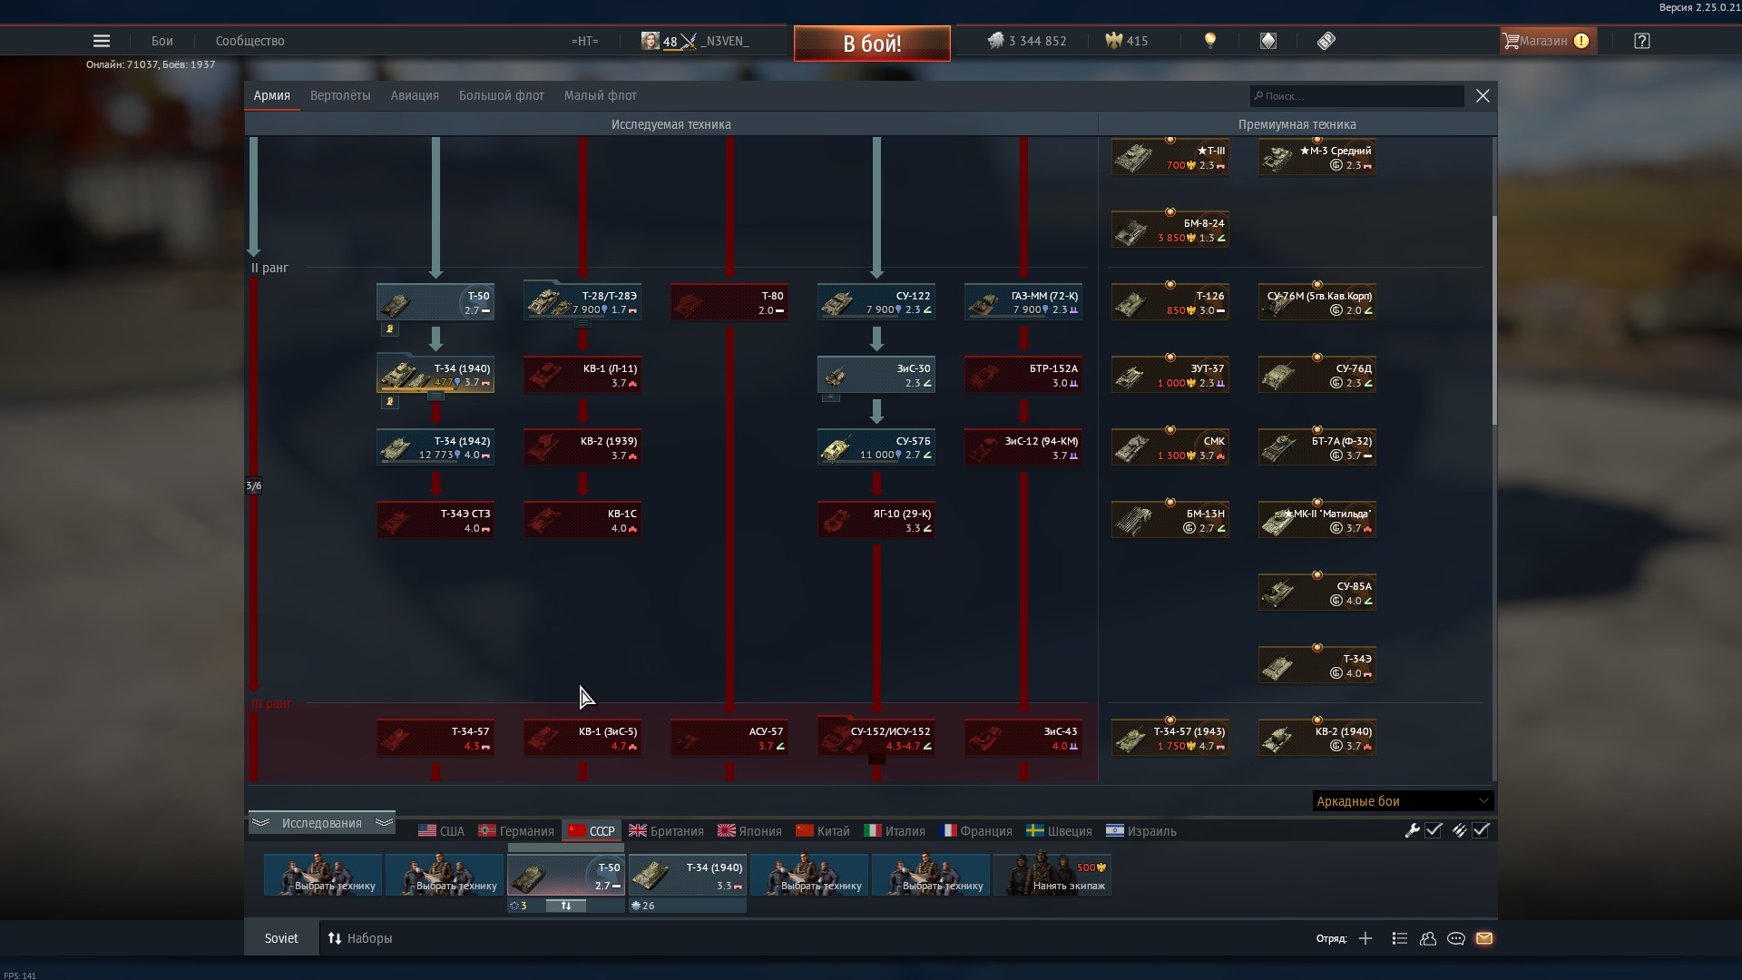1742x980 pixels.
Task: Switch to the Большой флот tab
Action: 502,95
